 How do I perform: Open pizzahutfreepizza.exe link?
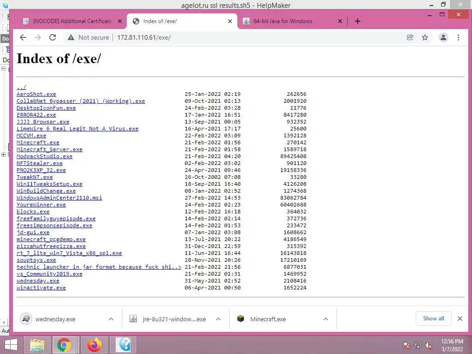(x=51, y=247)
